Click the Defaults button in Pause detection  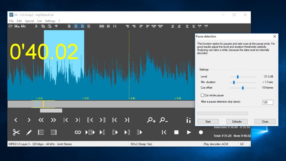coord(237,122)
